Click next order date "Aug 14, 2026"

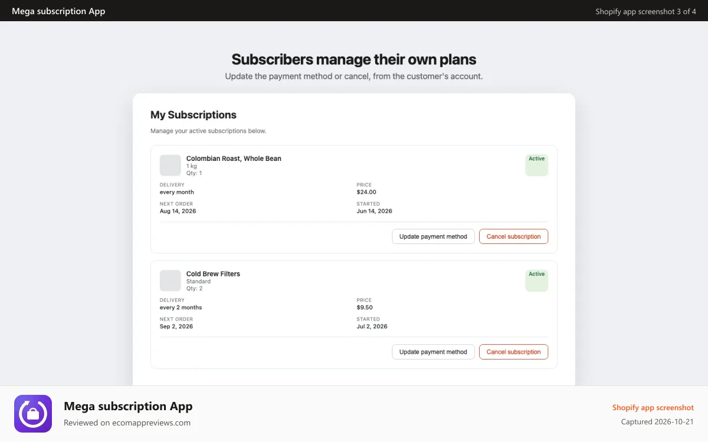pyautogui.click(x=178, y=211)
